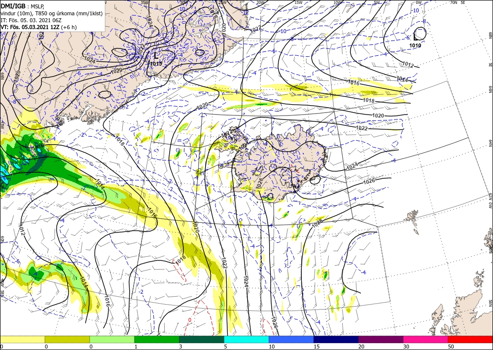Click the 'L' low marker above 1015
This screenshot has width=493, height=350.
tap(156, 56)
